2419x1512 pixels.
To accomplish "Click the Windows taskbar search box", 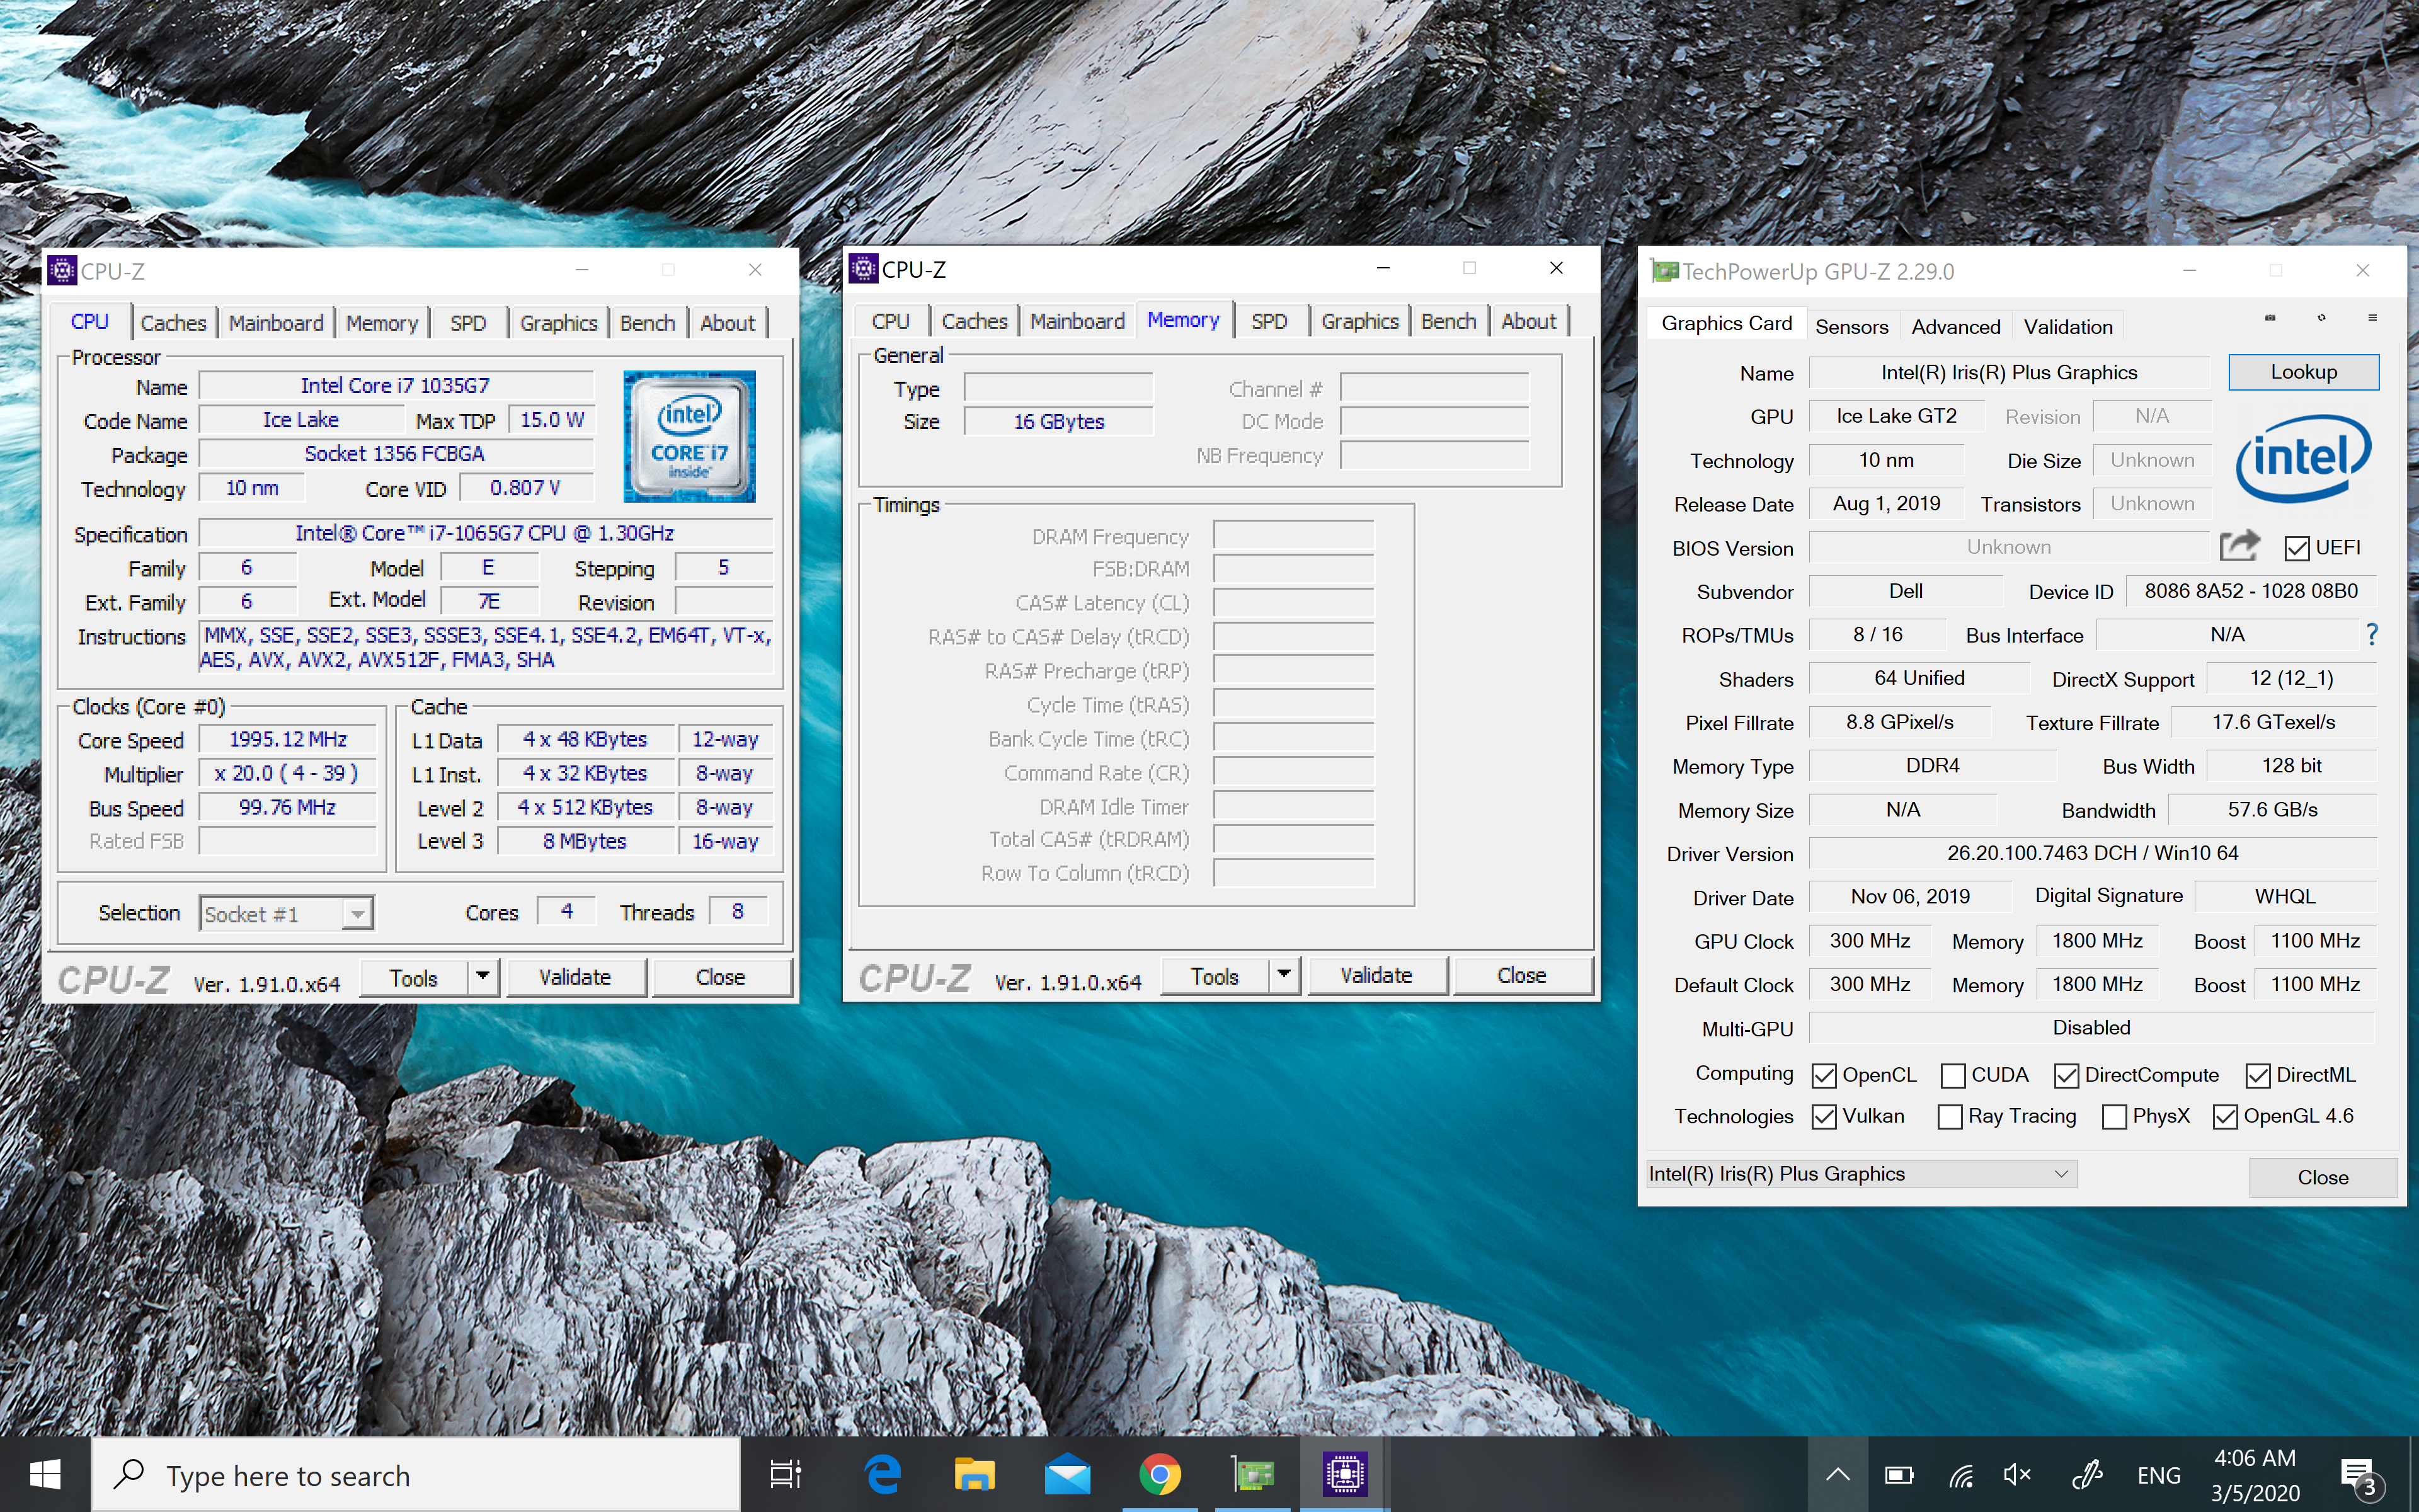I will pyautogui.click(x=416, y=1475).
